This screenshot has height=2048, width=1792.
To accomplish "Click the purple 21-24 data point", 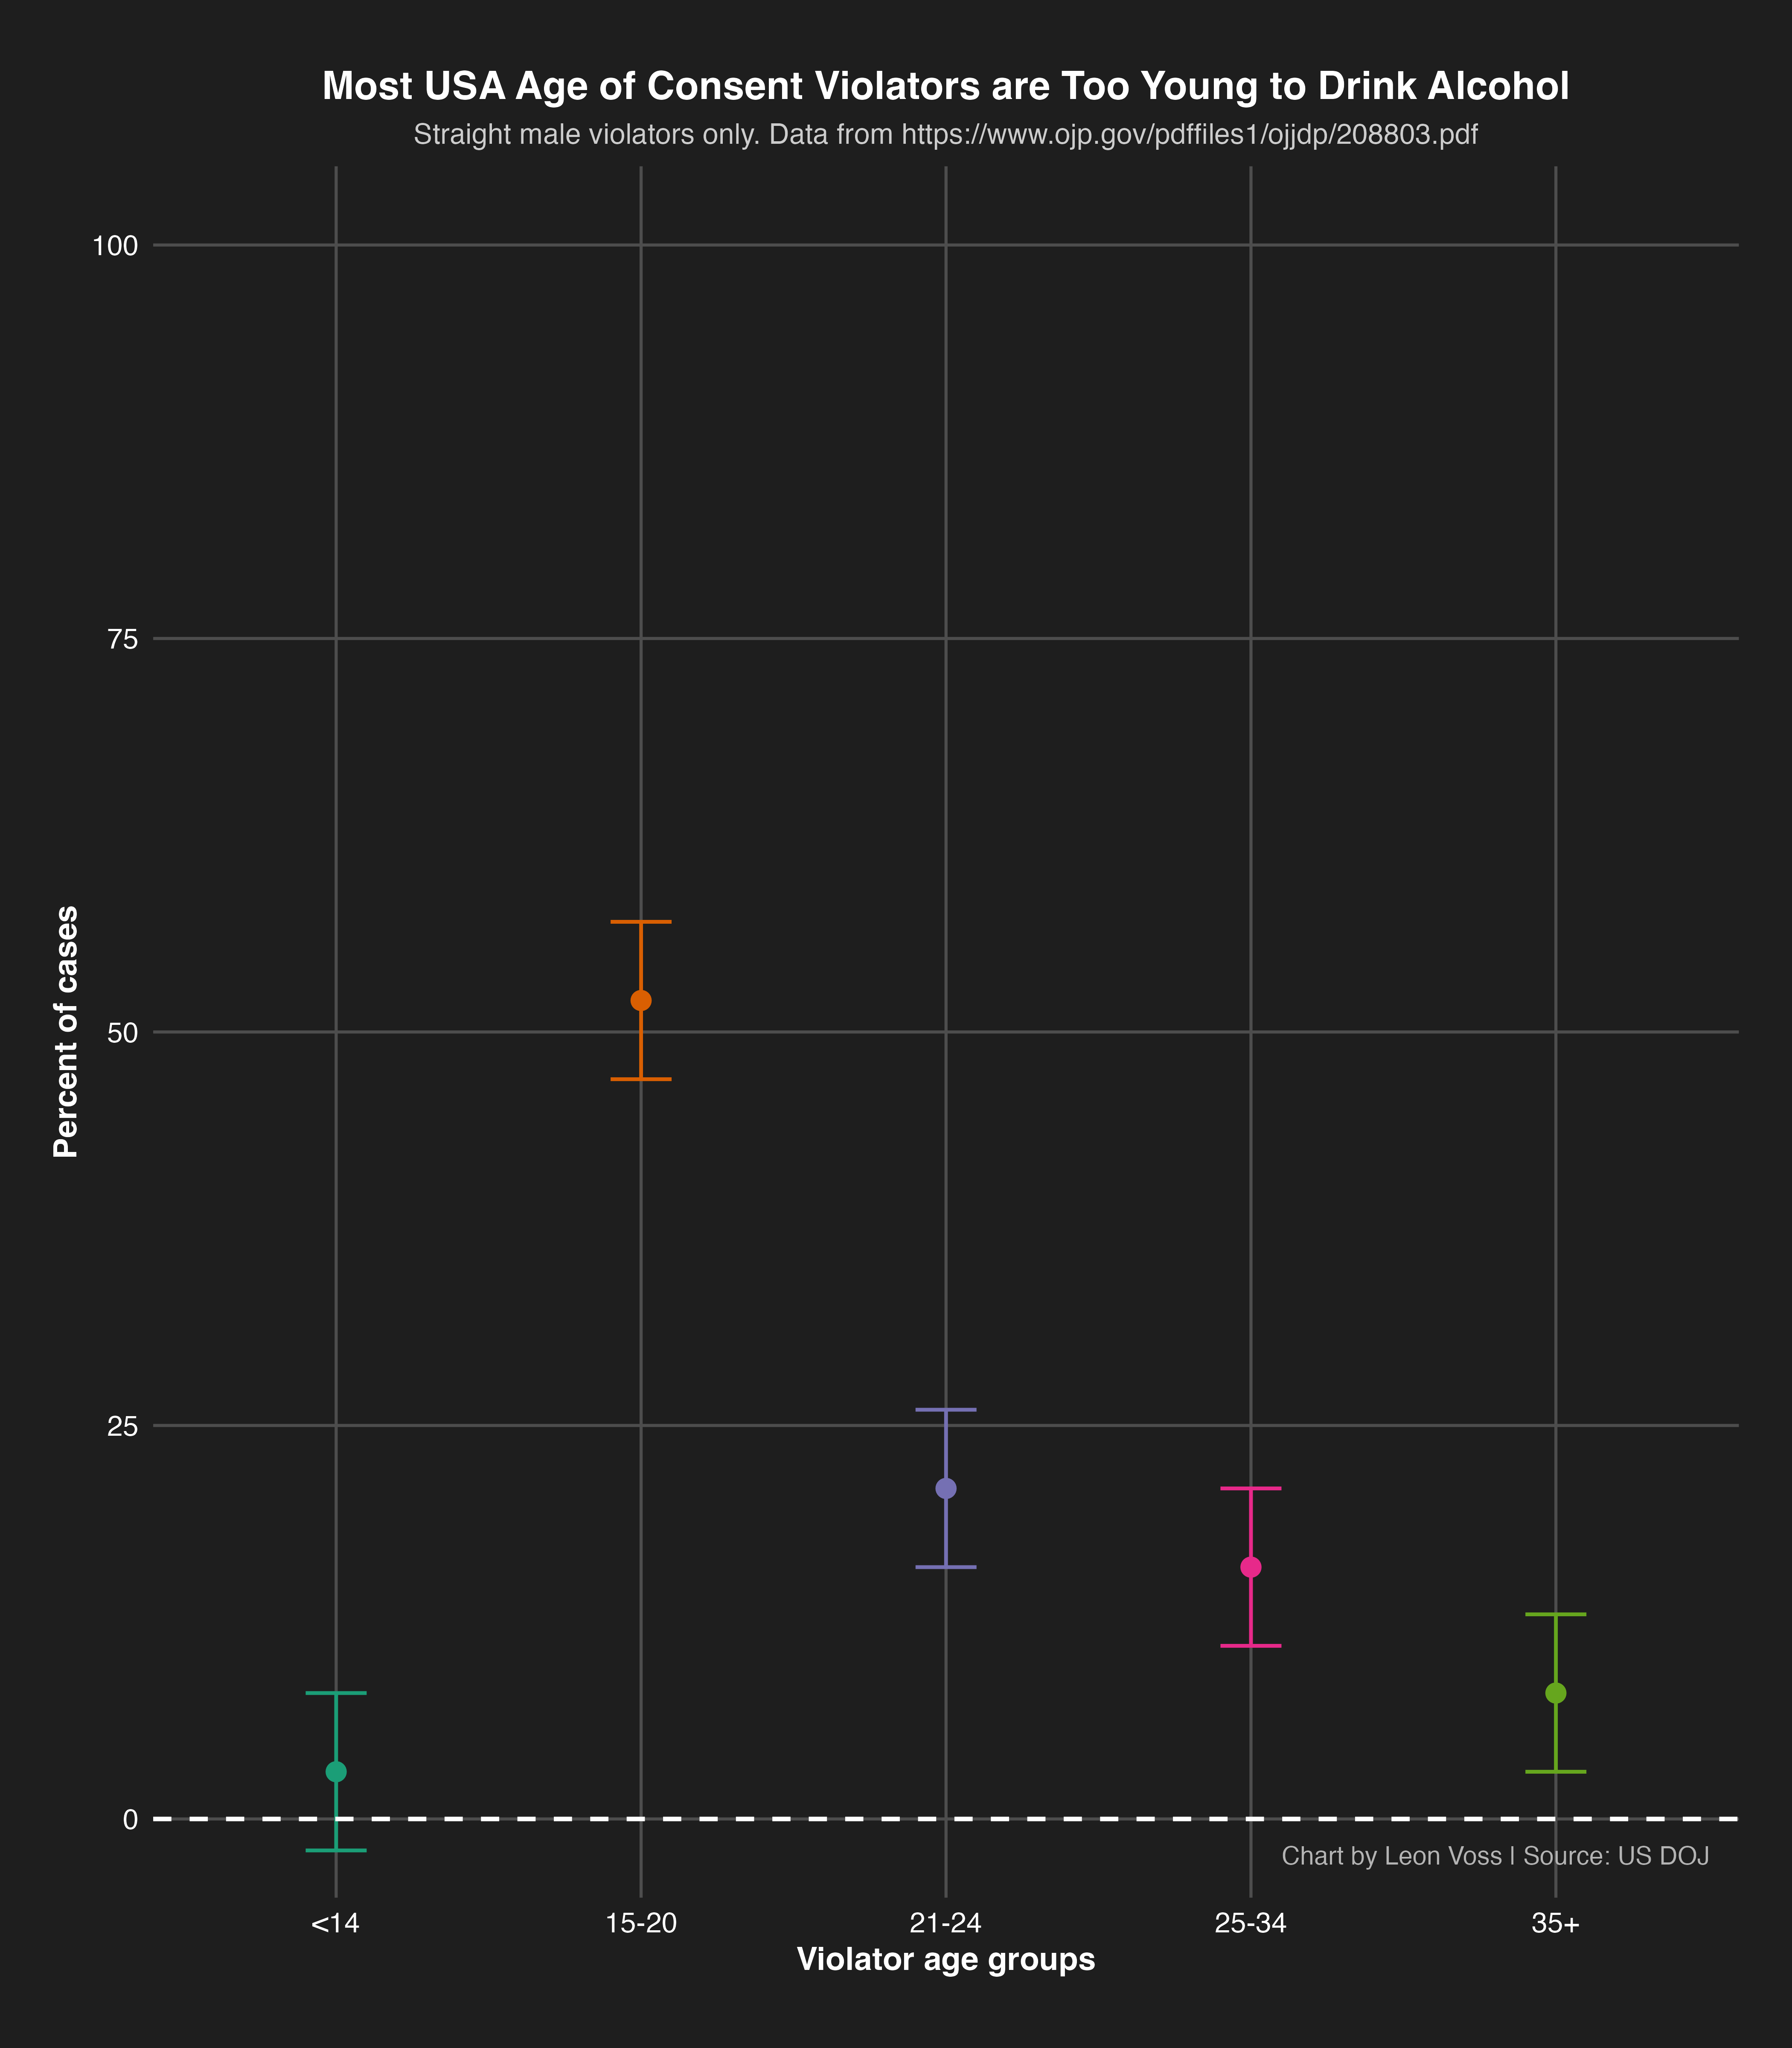I will (946, 1489).
